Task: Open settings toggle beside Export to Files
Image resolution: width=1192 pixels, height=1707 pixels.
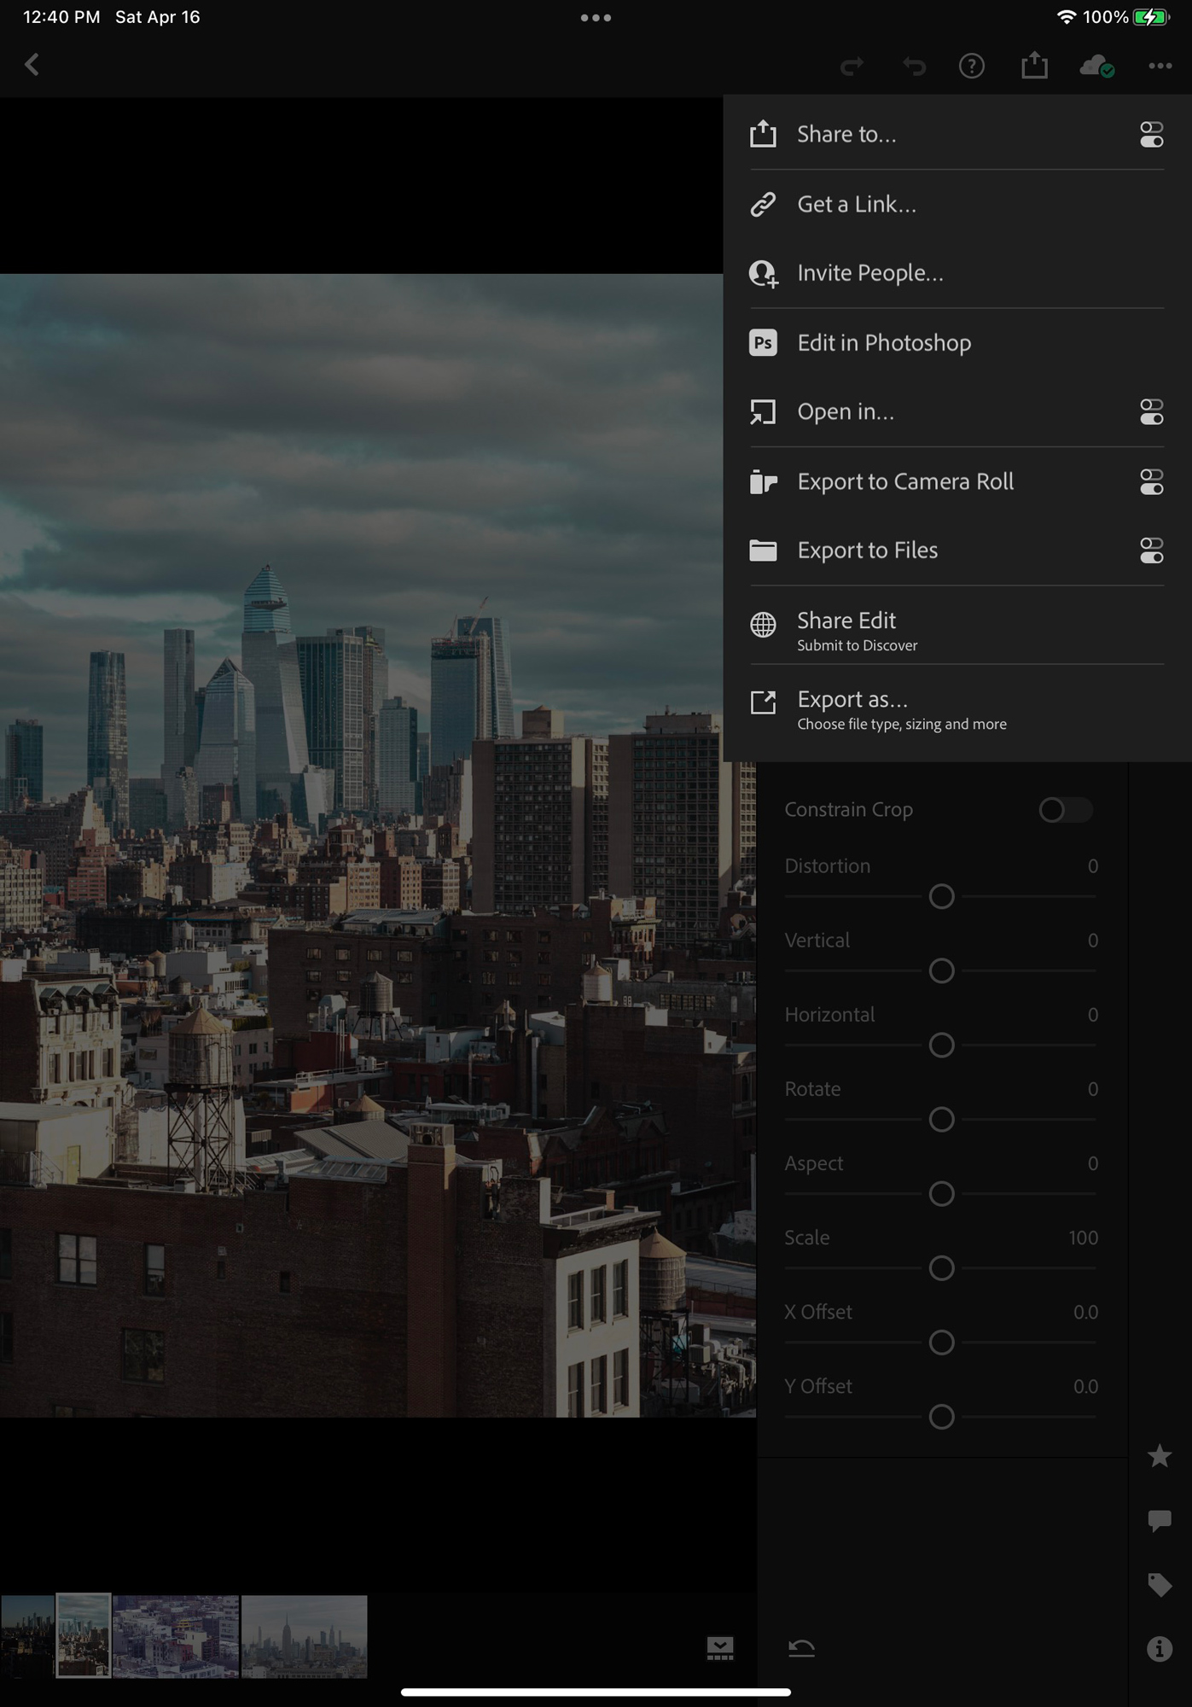Action: [1151, 551]
